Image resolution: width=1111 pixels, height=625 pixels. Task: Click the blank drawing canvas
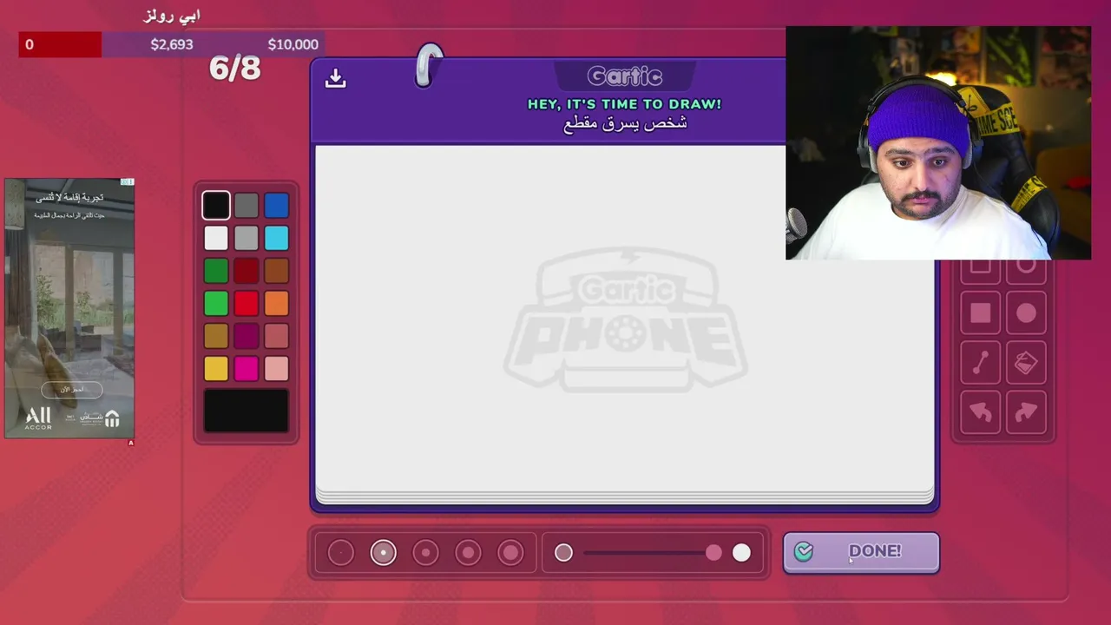(x=625, y=319)
